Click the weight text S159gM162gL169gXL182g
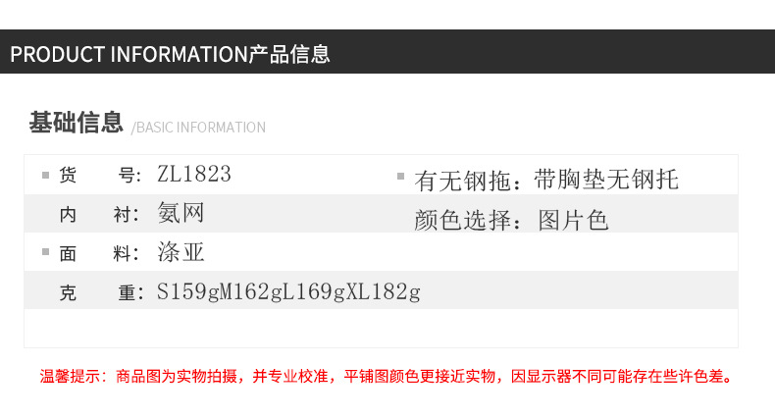The image size is (775, 418). click(x=288, y=292)
